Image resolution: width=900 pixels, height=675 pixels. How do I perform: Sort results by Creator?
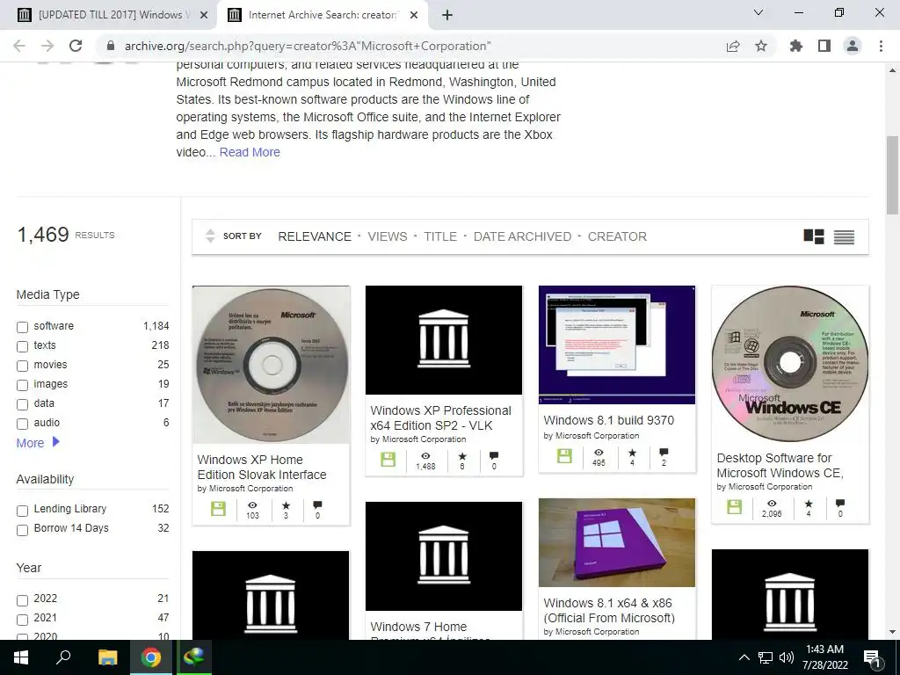click(617, 236)
